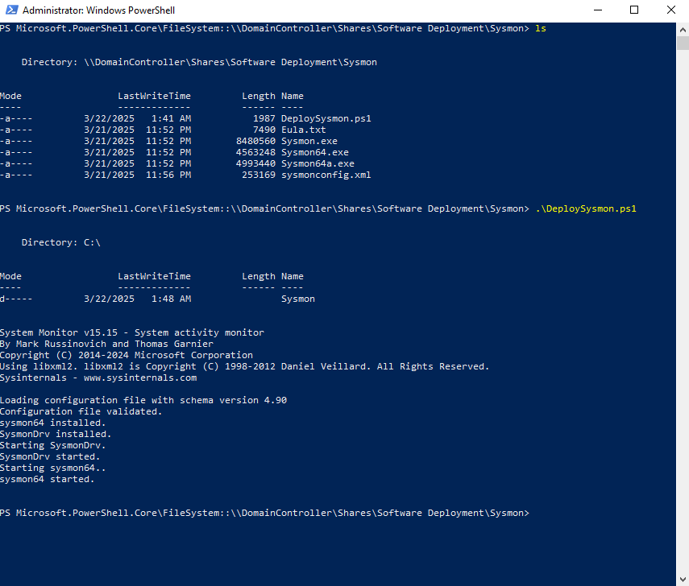The height and width of the screenshot is (586, 689).
Task: Click Sysmon.exe in the directory listing
Action: point(309,141)
